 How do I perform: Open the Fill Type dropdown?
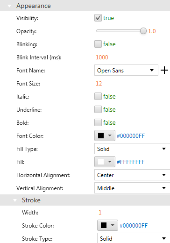coord(132,149)
